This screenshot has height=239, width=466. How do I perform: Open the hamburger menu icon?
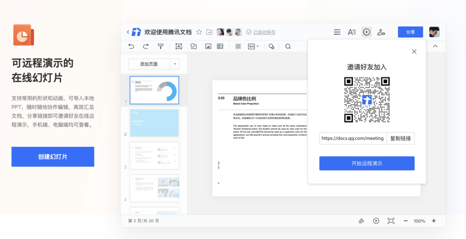point(337,32)
